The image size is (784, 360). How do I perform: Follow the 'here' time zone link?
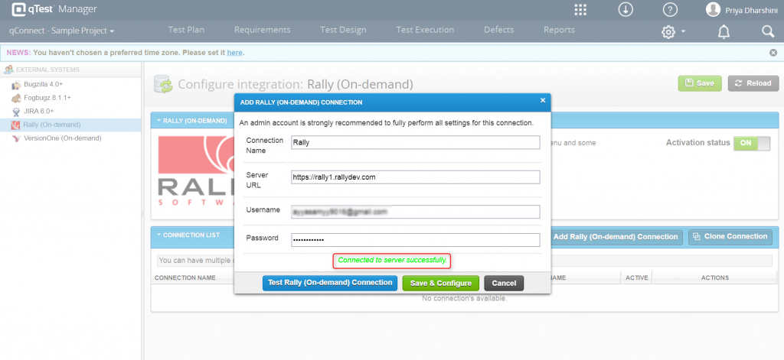(x=235, y=53)
